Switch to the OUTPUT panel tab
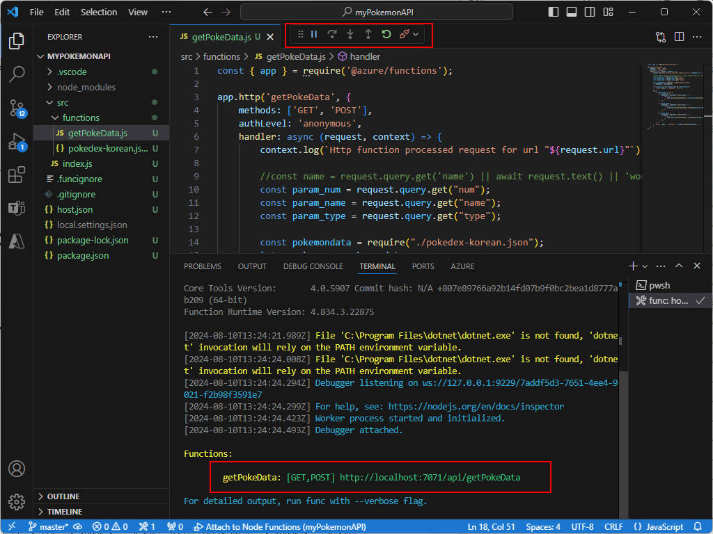The width and height of the screenshot is (713, 534). (x=252, y=266)
